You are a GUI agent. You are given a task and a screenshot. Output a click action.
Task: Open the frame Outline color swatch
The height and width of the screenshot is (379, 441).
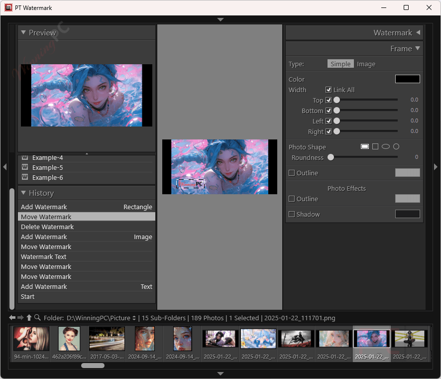tap(408, 172)
